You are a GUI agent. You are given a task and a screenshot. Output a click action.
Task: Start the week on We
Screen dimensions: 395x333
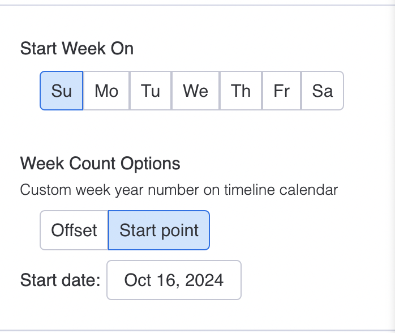195,91
